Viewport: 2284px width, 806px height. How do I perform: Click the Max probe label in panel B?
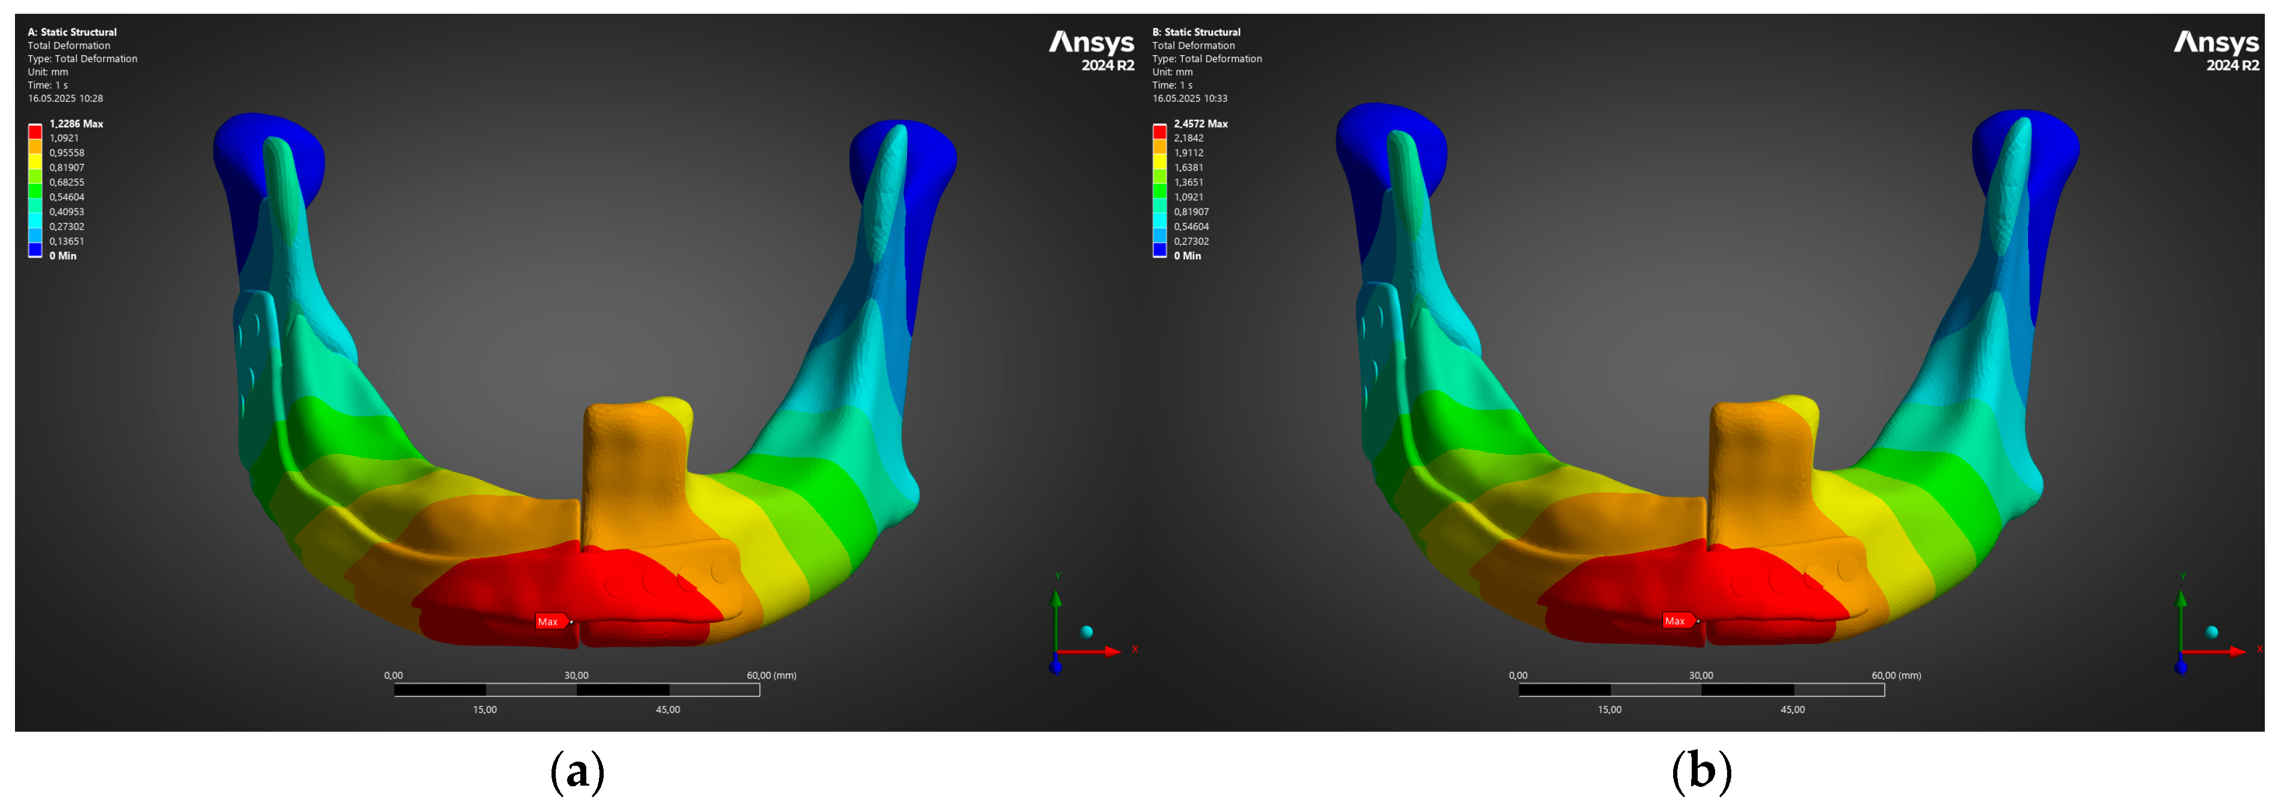[1675, 621]
